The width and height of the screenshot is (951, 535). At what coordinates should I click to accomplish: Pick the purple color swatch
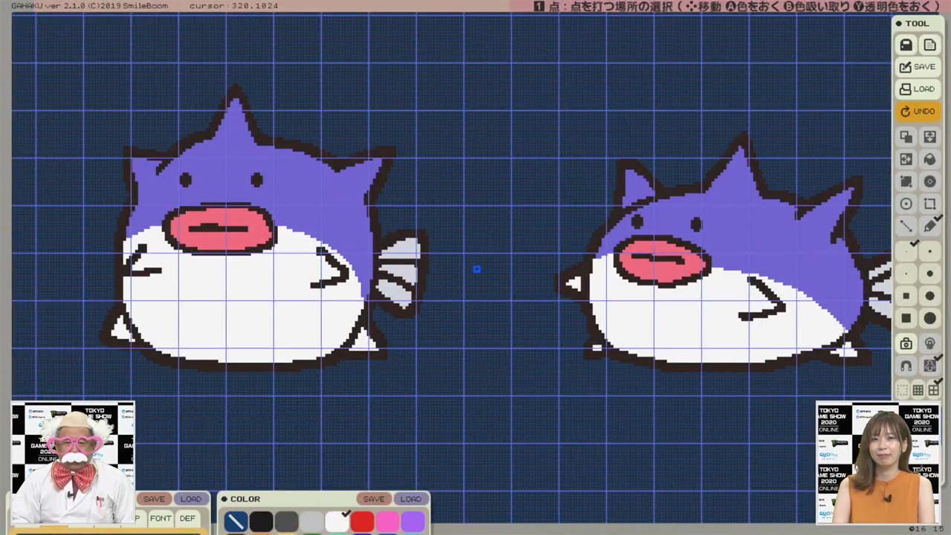coord(412,522)
